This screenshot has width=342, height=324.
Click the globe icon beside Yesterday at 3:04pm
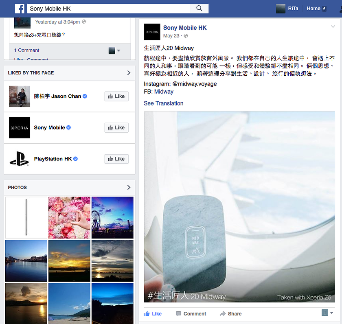pyautogui.click(x=84, y=22)
